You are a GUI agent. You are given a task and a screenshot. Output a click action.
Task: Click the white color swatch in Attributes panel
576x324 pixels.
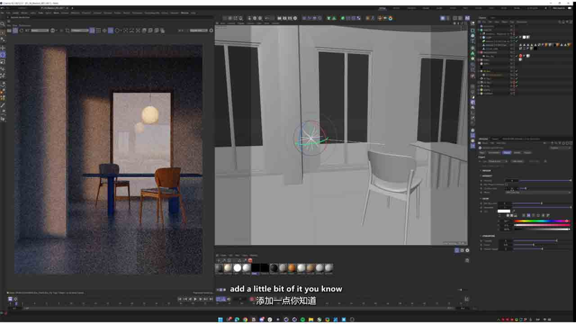503,211
